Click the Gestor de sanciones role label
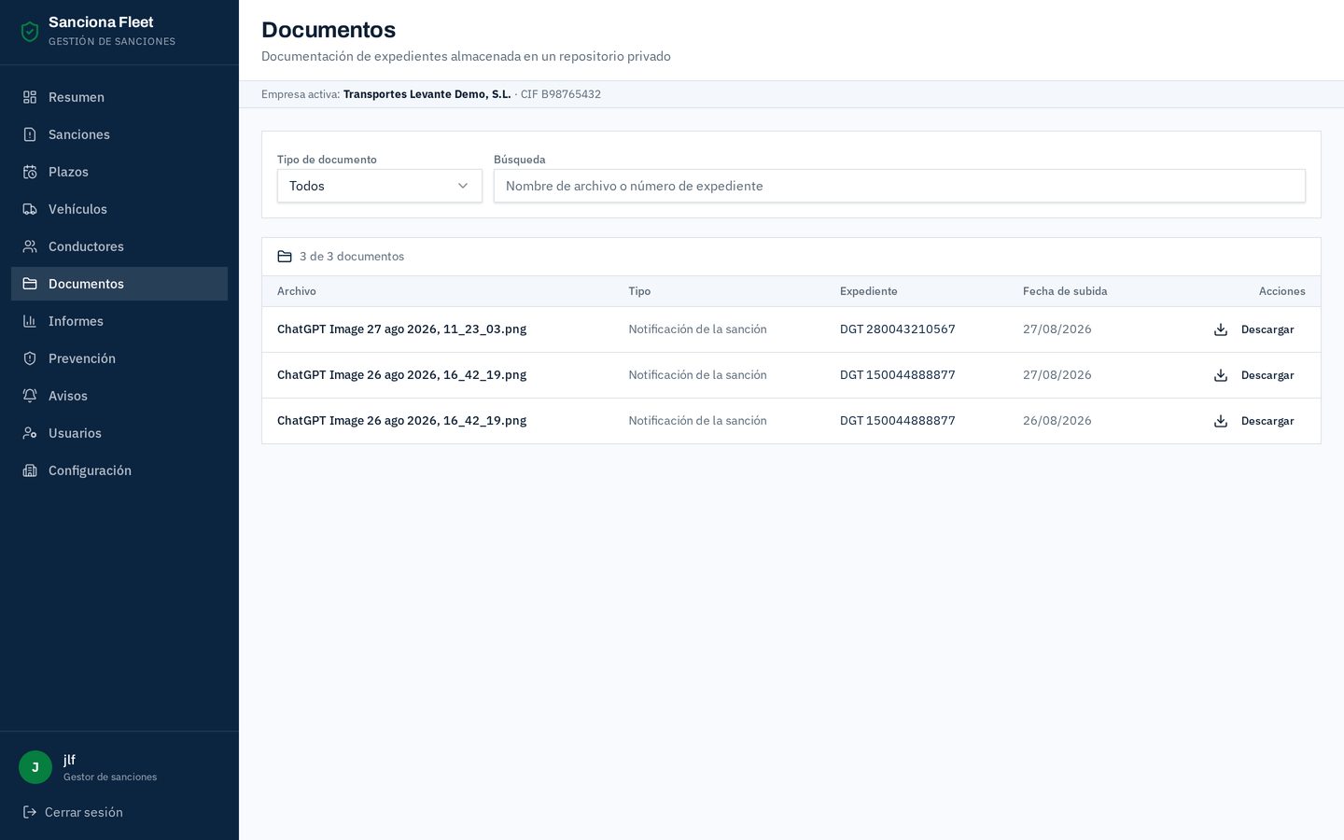Screen dimensions: 1344x840 point(110,777)
